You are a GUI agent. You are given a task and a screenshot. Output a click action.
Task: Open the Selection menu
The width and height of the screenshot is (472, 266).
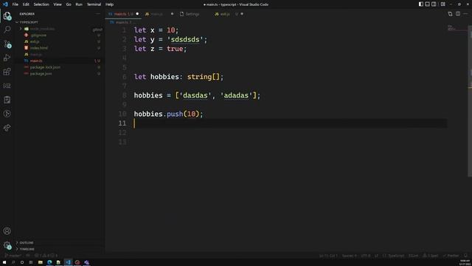pyautogui.click(x=41, y=4)
